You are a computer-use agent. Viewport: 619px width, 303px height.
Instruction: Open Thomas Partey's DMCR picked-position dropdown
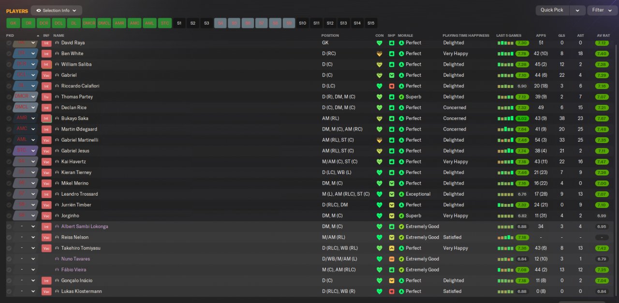point(26,97)
